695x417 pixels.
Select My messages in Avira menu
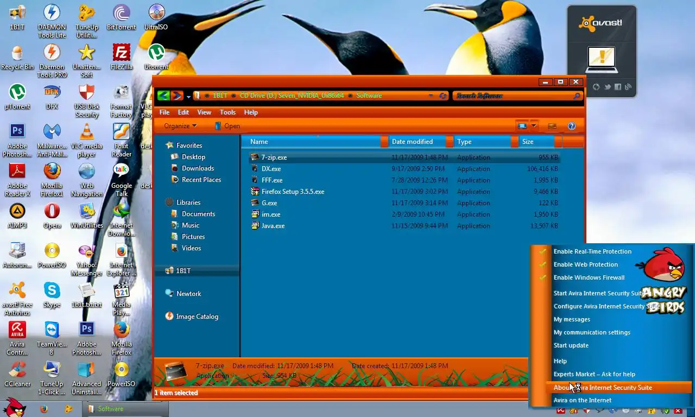coord(572,319)
